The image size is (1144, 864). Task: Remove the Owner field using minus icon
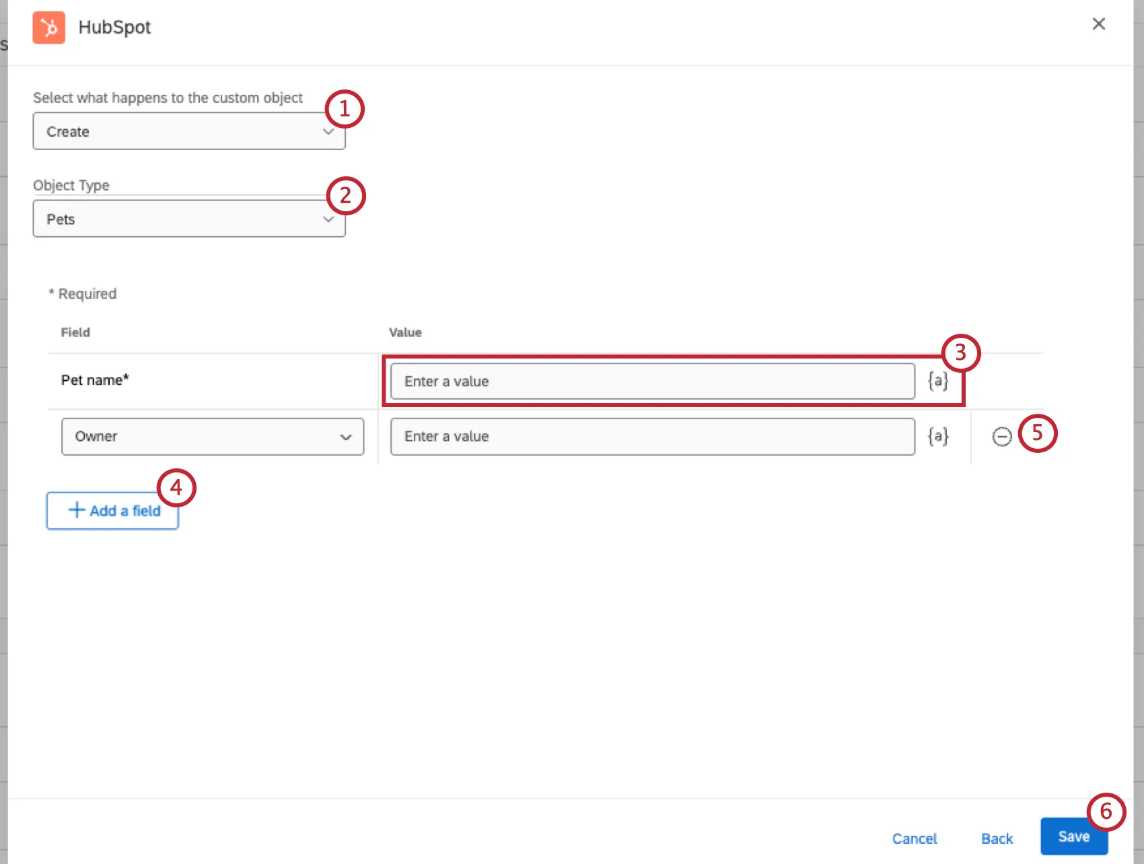point(1001,437)
